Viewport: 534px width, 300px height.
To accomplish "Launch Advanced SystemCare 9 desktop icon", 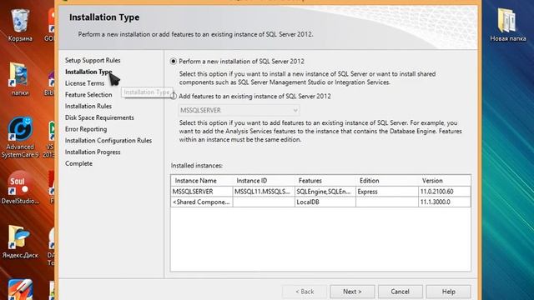I will point(20,137).
